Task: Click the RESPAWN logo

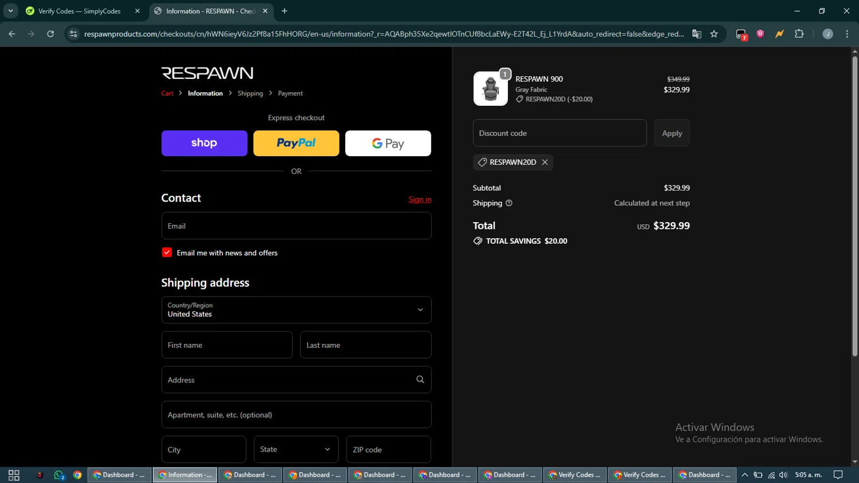Action: pos(207,73)
